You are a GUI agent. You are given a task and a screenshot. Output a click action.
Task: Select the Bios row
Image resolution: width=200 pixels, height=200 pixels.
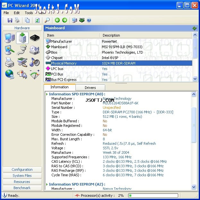point(118,52)
